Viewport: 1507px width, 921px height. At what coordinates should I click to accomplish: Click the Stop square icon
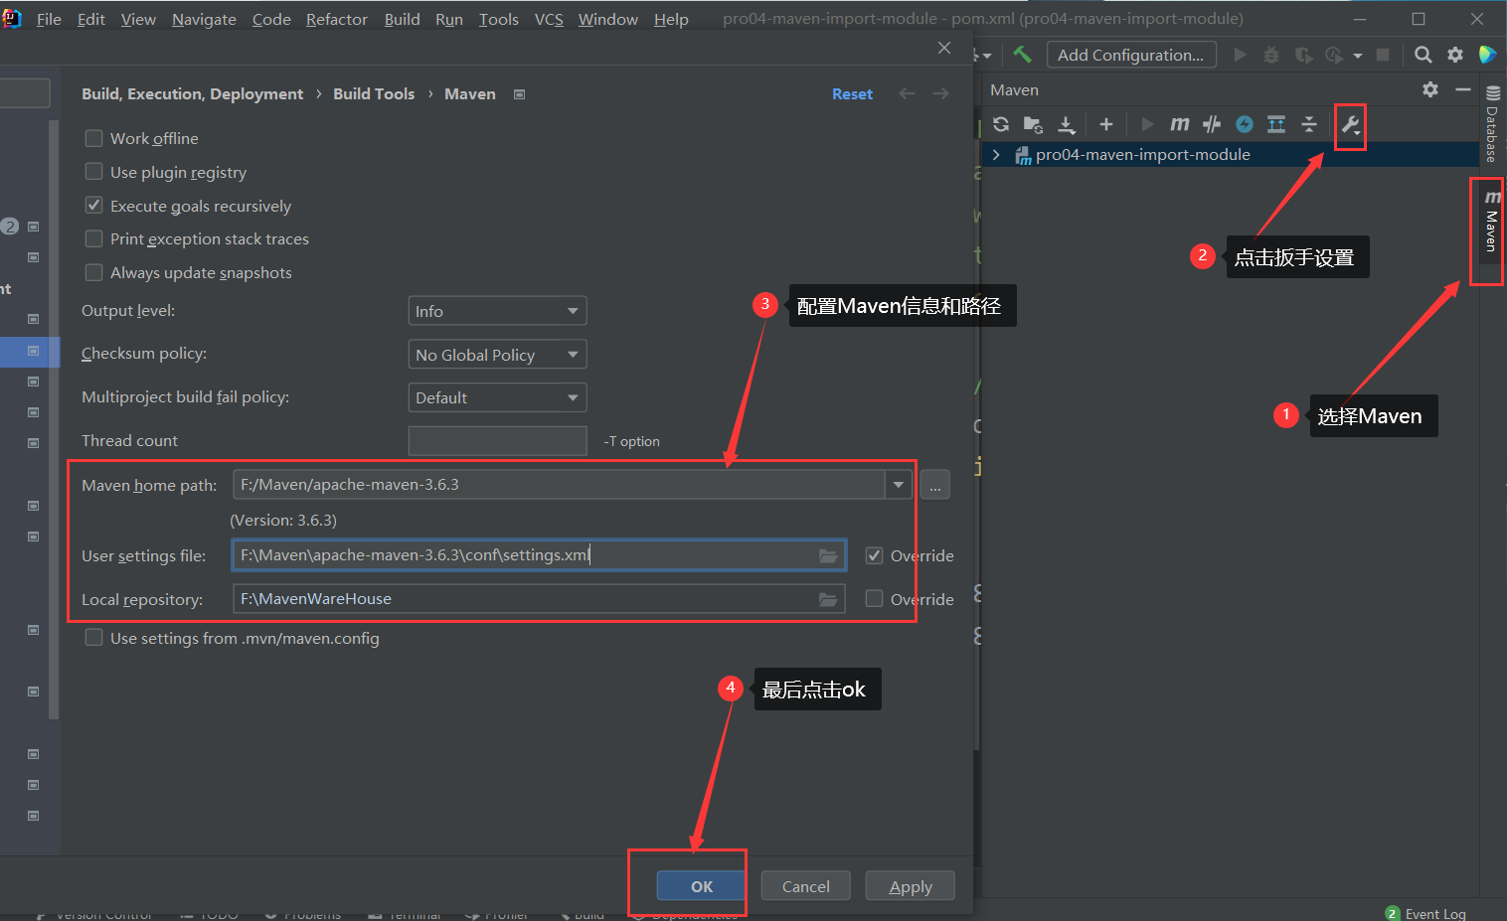1383,55
